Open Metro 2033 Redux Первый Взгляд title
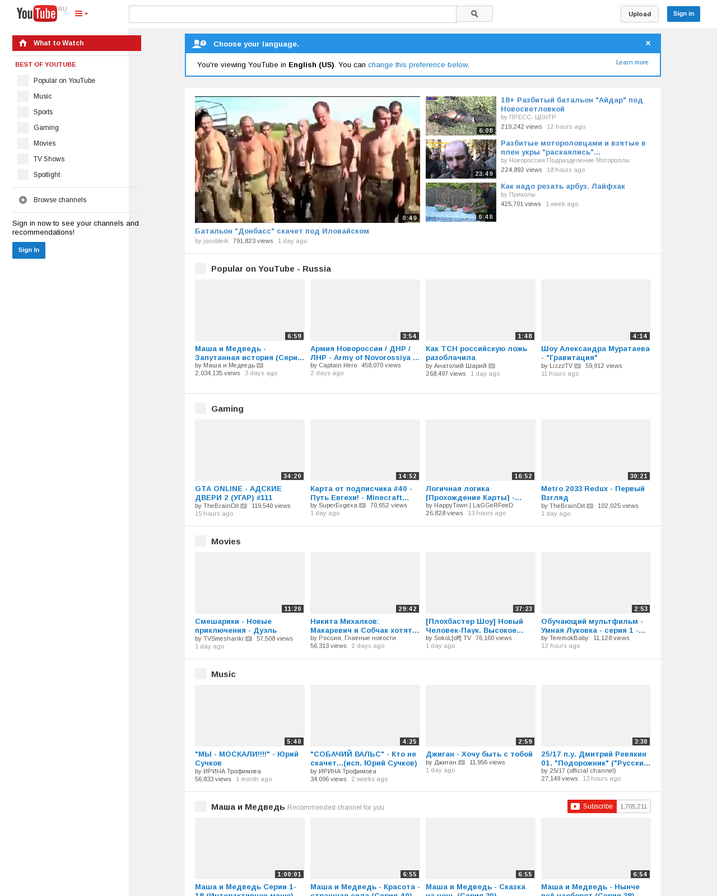This screenshot has height=896, width=717. pyautogui.click(x=593, y=493)
